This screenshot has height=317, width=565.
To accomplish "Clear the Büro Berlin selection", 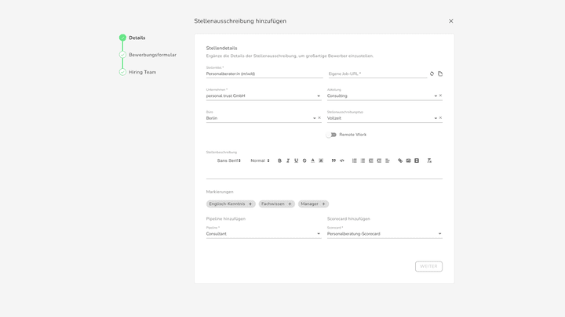I will 319,118.
